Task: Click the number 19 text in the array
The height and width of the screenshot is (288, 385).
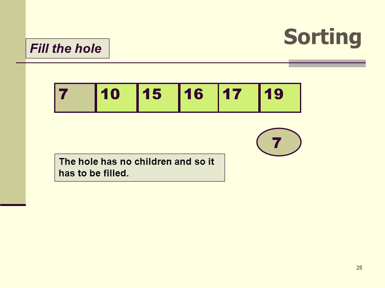Action: tap(274, 94)
